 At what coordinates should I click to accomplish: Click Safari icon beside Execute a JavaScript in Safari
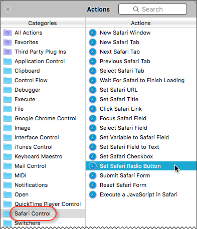pos(93,194)
